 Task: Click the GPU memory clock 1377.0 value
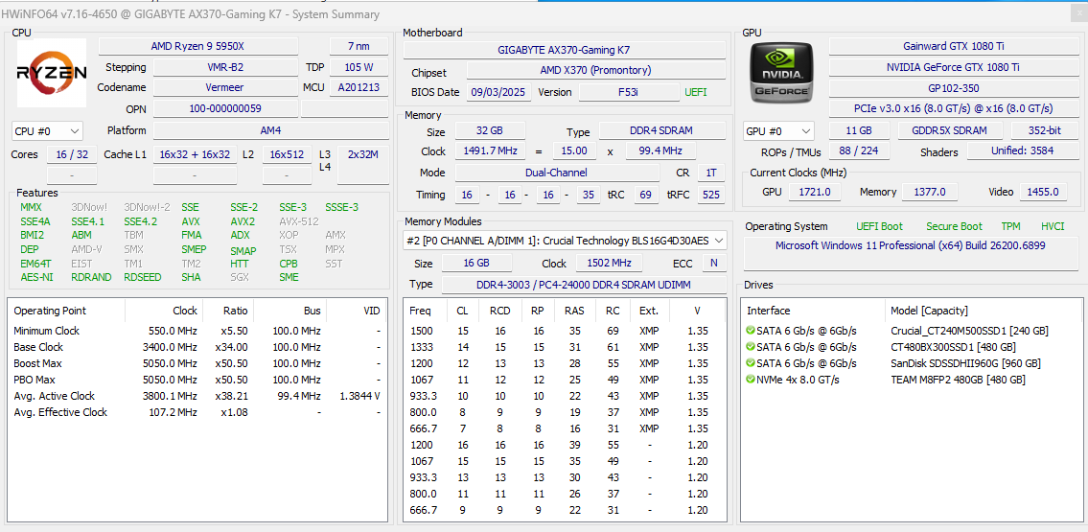tap(930, 192)
